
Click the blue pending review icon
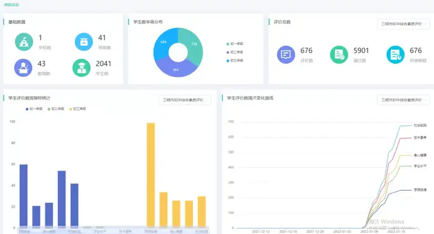coord(395,55)
